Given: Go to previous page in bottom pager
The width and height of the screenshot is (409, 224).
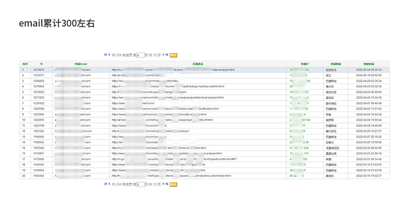Looking at the screenshot, I should (109, 184).
